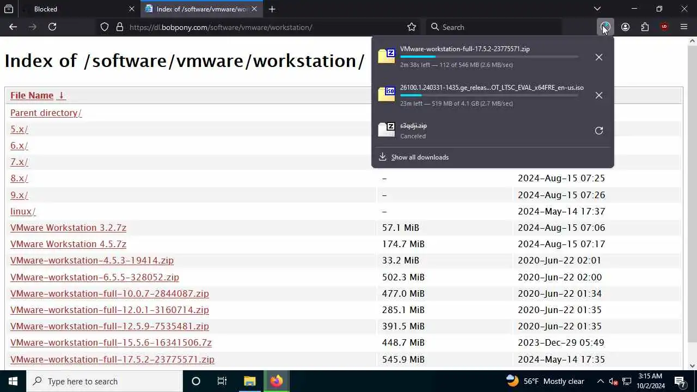Cancel the VMware-workstation-full-17.5.2 download
The height and width of the screenshot is (392, 697).
599,57
